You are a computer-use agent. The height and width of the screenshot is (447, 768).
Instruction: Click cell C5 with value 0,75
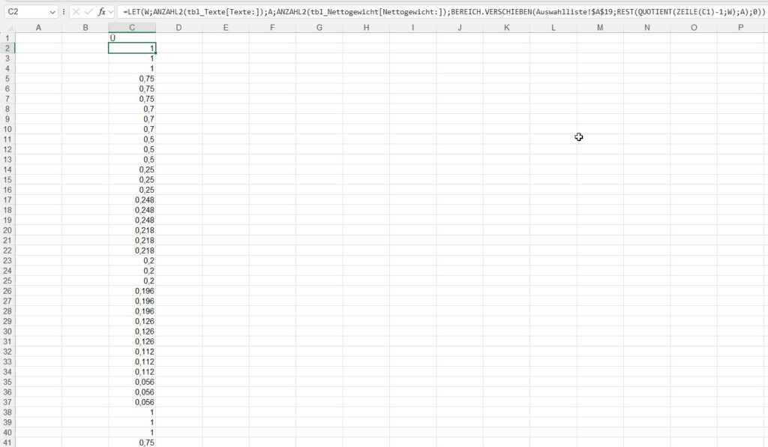pyautogui.click(x=132, y=78)
